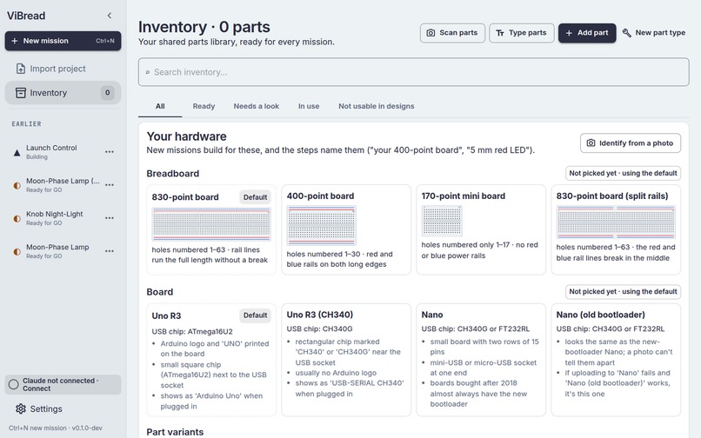701x438 pixels.
Task: Select the Uno R3 board card
Action: tap(211, 360)
